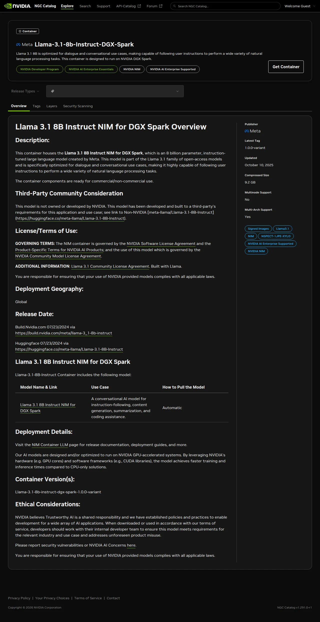Open Product-Specific Terms for NVIDIA AI Products

(59, 250)
